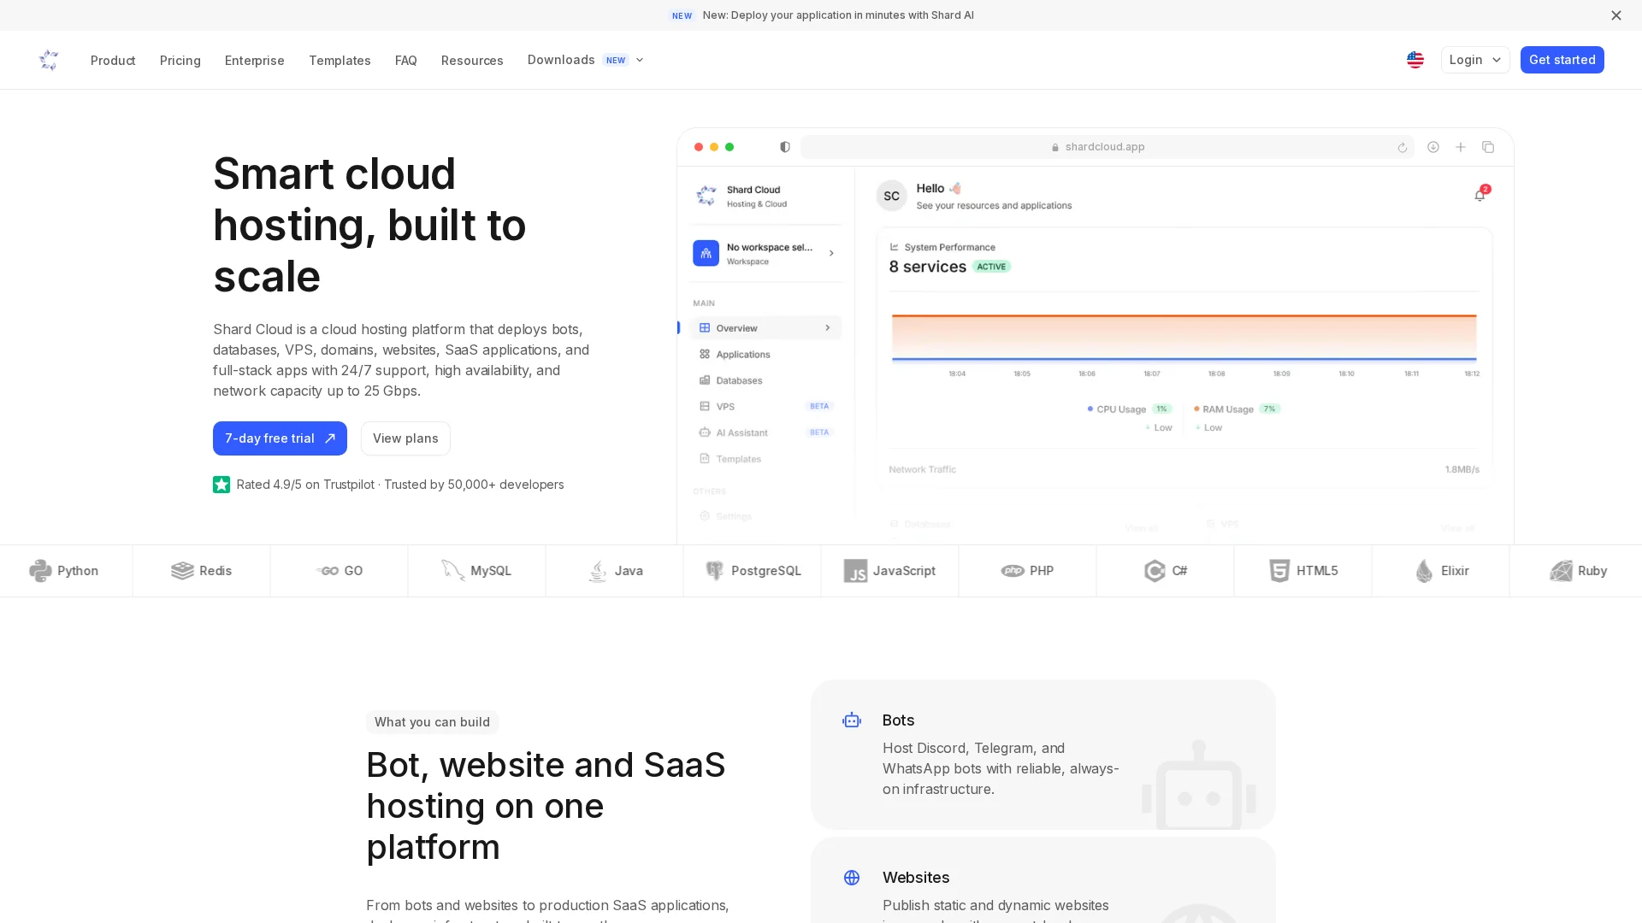Click the MySQL dolphin icon

coord(452,570)
